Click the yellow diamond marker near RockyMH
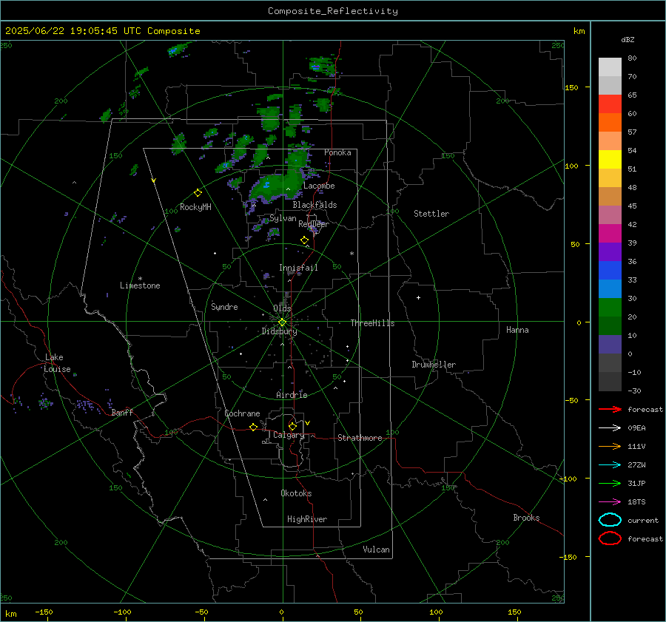The image size is (666, 622). tap(198, 193)
